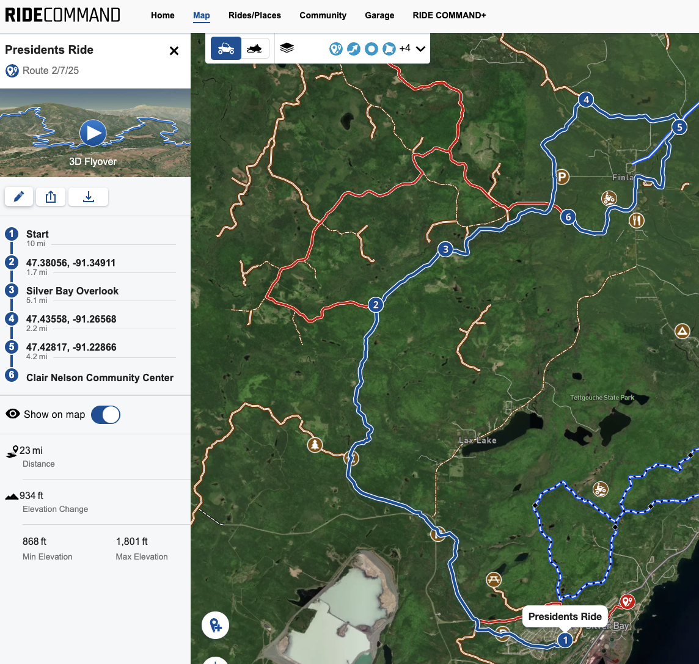This screenshot has height=664, width=699.
Task: Open RIDE COMMAND+ page
Action: coord(449,15)
